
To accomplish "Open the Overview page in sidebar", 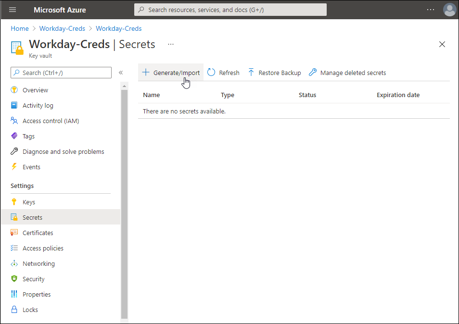I will 35,90.
